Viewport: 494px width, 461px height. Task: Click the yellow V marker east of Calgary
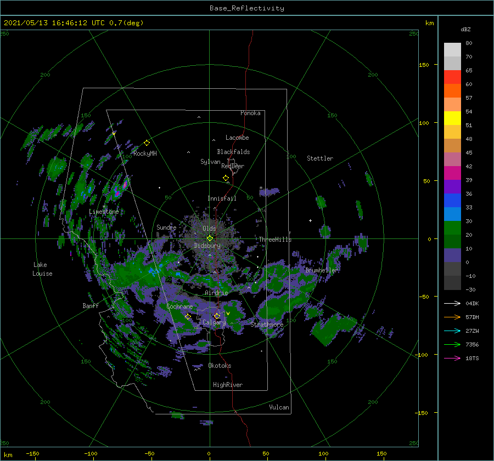pos(228,314)
